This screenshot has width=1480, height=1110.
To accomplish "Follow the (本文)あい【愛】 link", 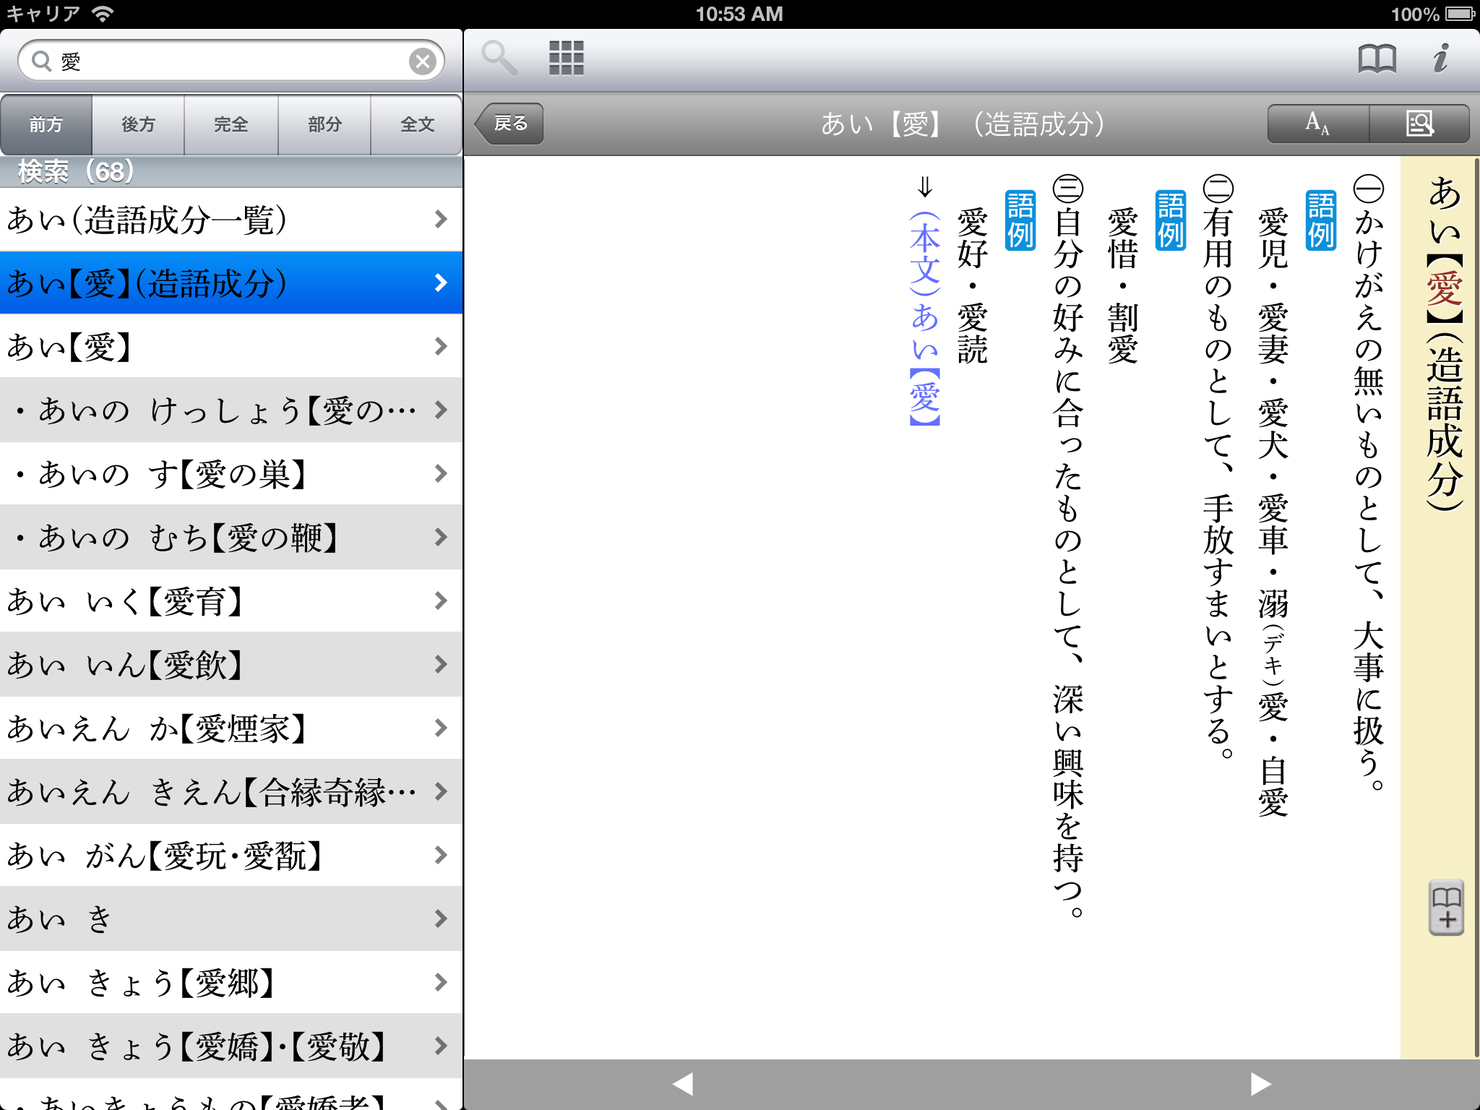I will pyautogui.click(x=924, y=318).
